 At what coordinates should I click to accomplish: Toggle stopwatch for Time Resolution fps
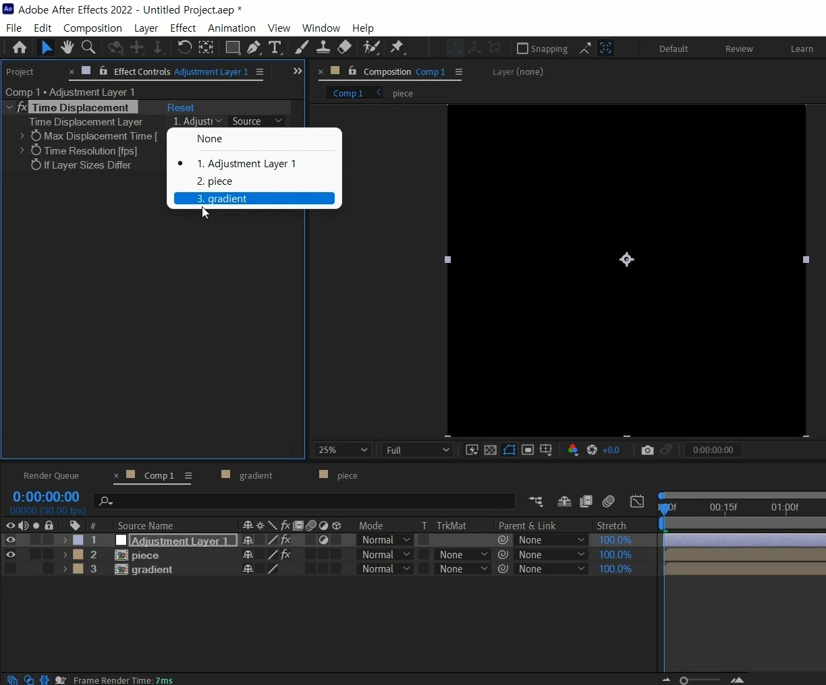[x=36, y=151]
